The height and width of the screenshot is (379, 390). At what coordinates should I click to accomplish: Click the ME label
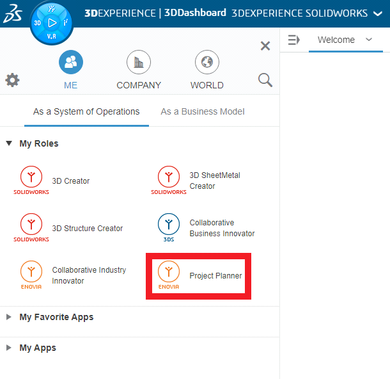[x=70, y=85]
